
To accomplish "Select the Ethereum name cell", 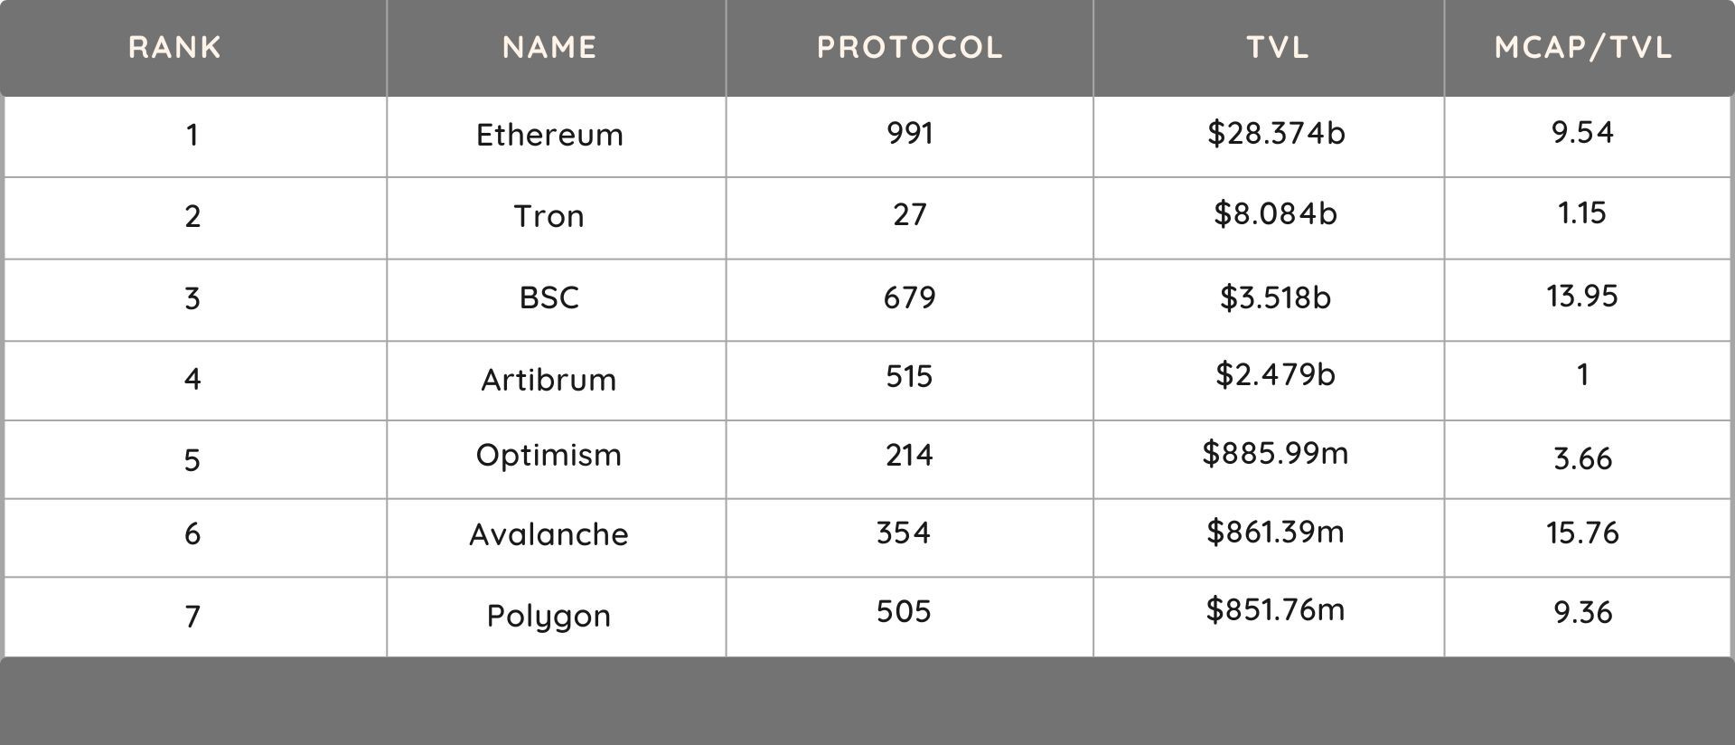I will 549,135.
